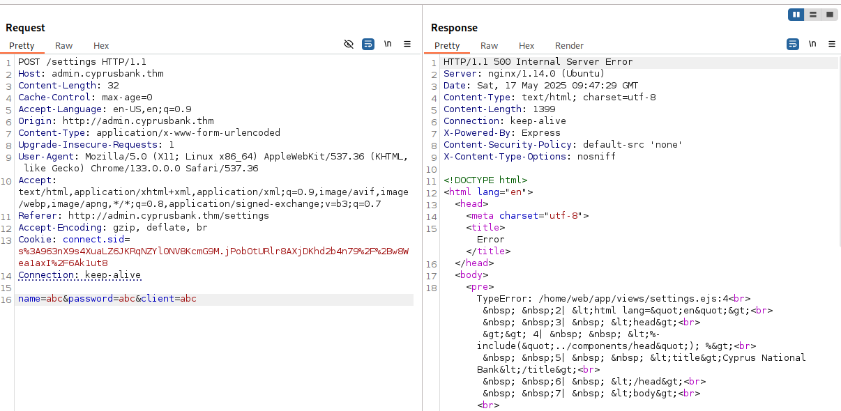Click the Content-Security-Policy response header
This screenshot has width=841, height=411.
coord(563,145)
